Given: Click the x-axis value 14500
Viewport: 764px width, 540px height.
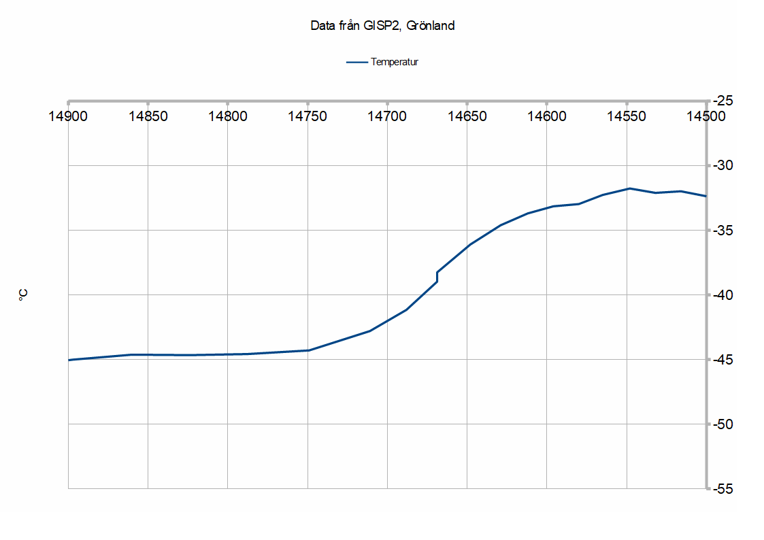Looking at the screenshot, I should click(706, 116).
